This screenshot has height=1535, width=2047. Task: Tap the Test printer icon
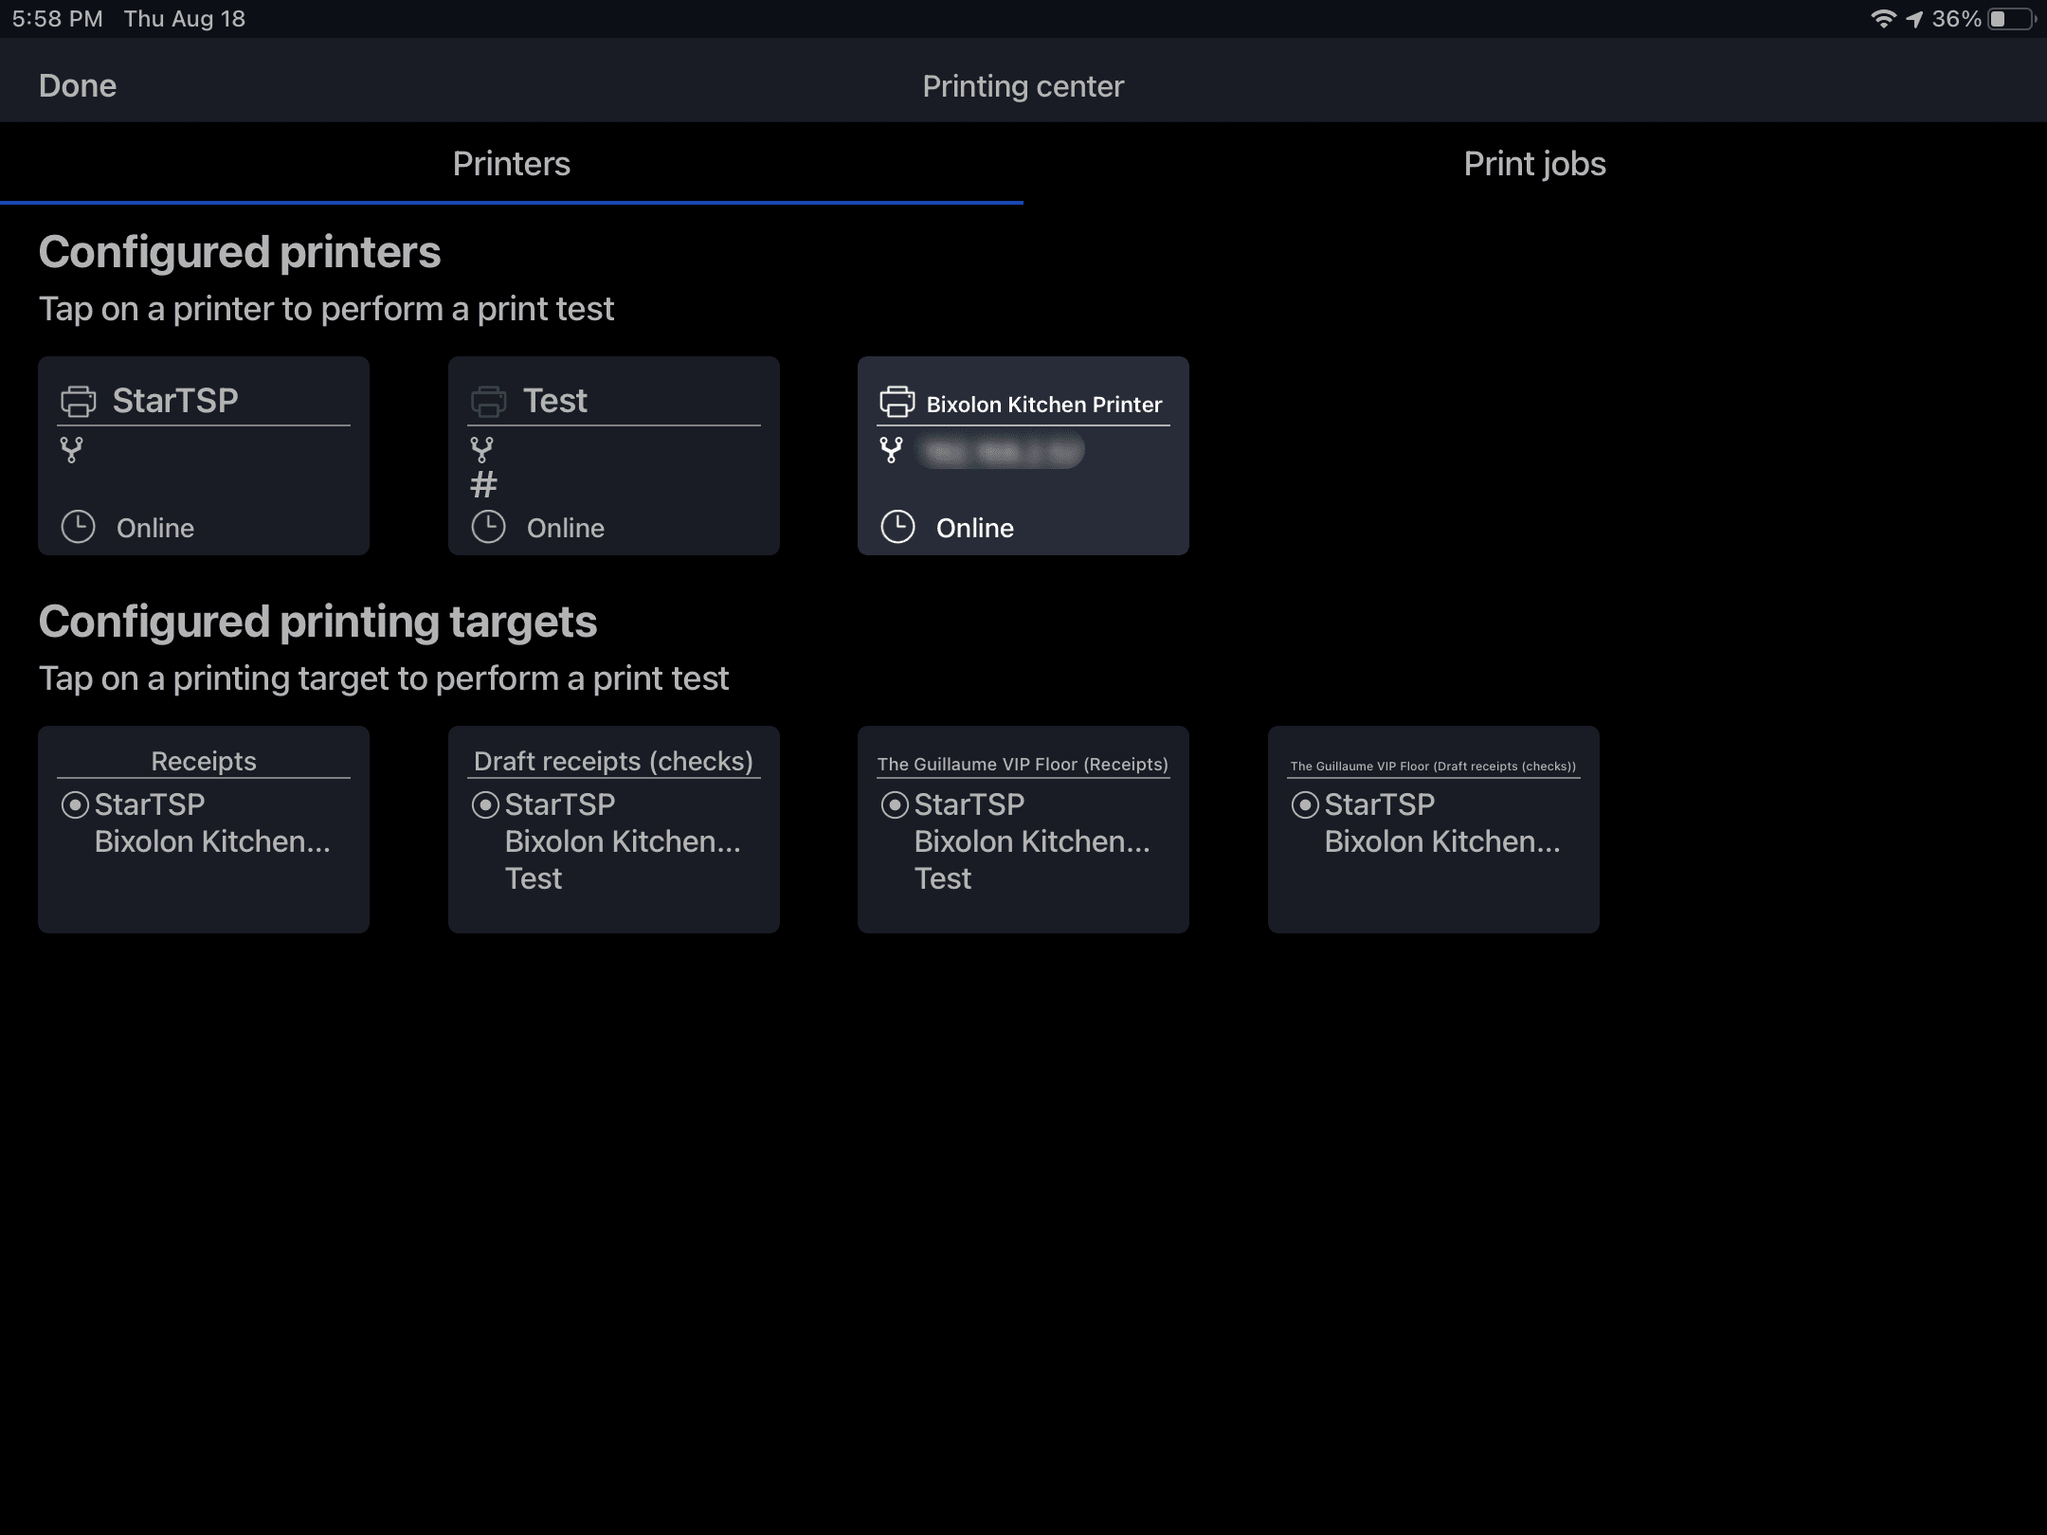click(488, 401)
